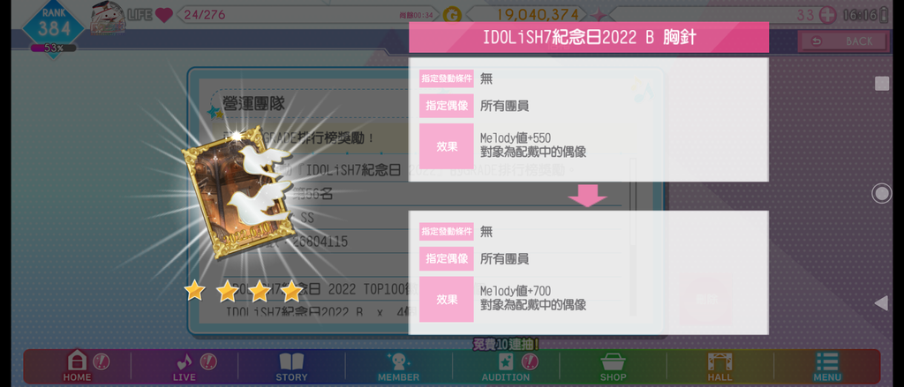Click the mail list vertical scrollbar
Viewport: 904px width, 387px height.
[x=634, y=236]
